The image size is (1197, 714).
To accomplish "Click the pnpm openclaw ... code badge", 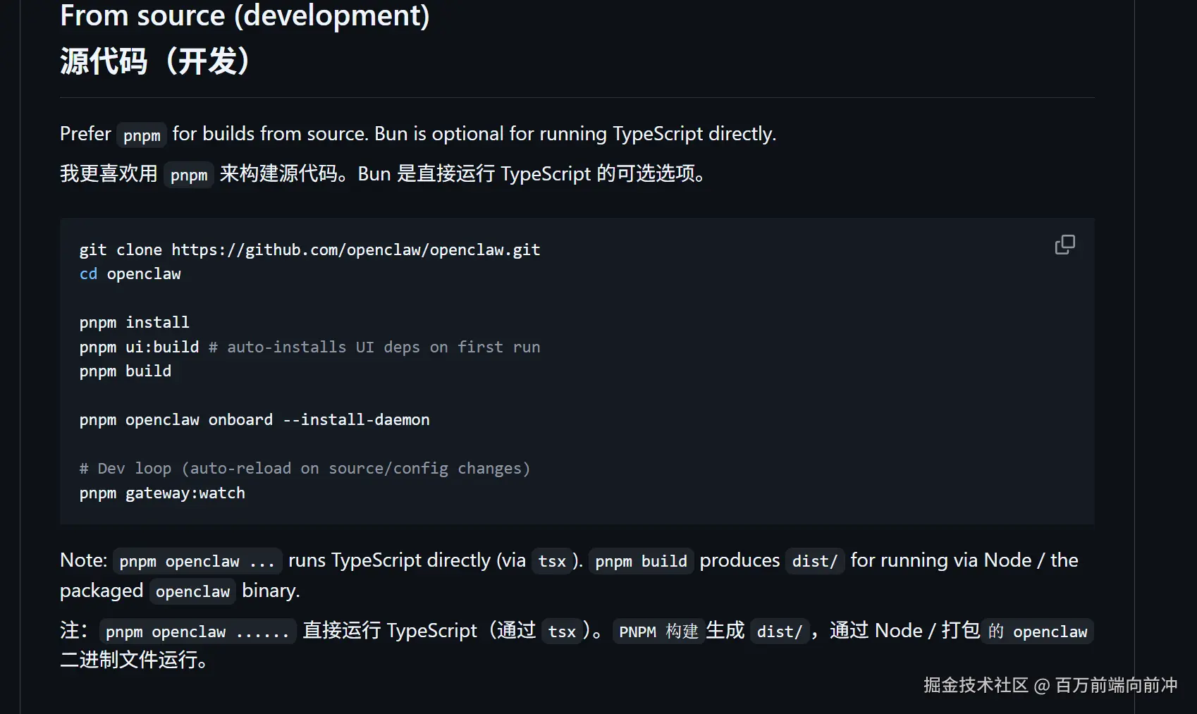I will click(x=197, y=561).
